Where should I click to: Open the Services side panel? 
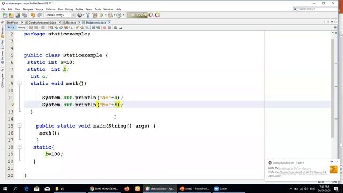(x=2, y=57)
